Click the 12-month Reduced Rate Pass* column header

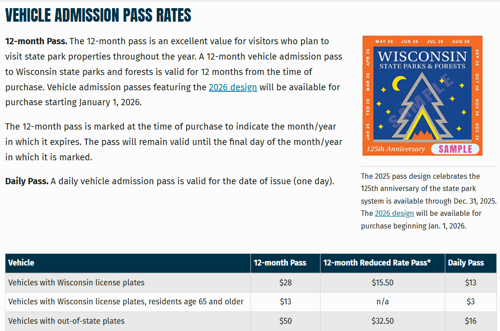[x=377, y=263]
